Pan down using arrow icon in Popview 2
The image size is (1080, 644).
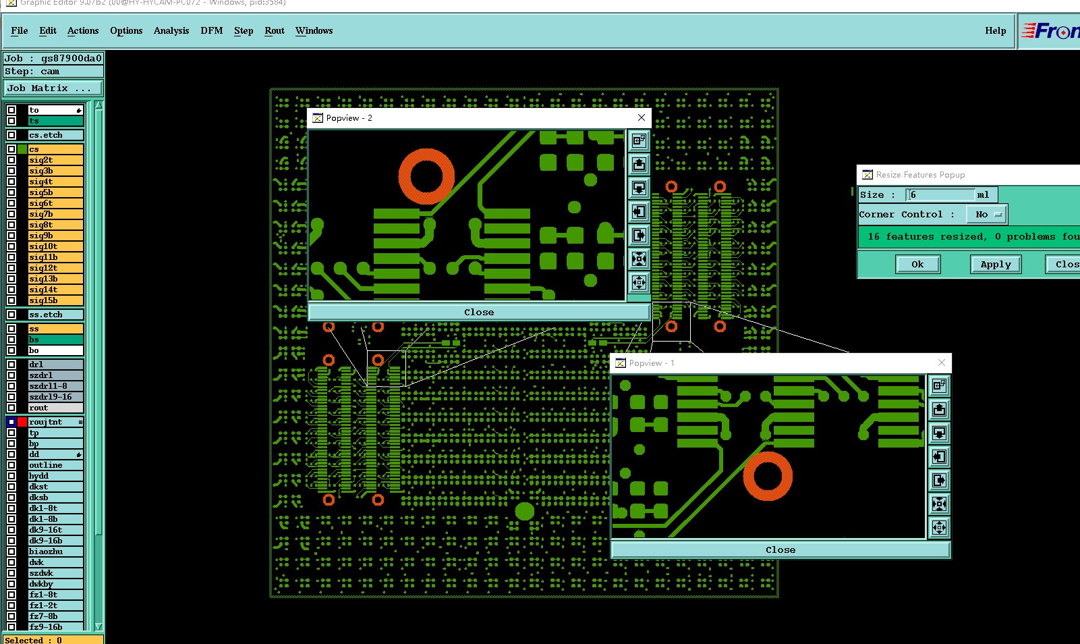pyautogui.click(x=639, y=188)
